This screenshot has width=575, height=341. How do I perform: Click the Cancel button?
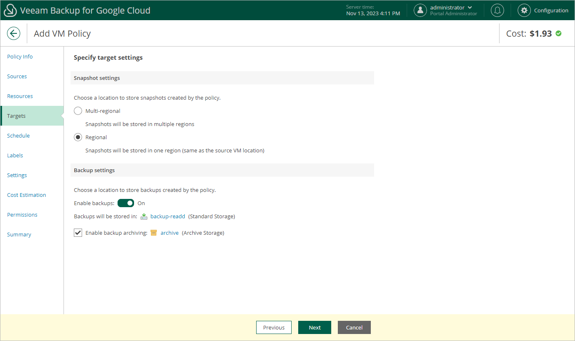pyautogui.click(x=354, y=327)
